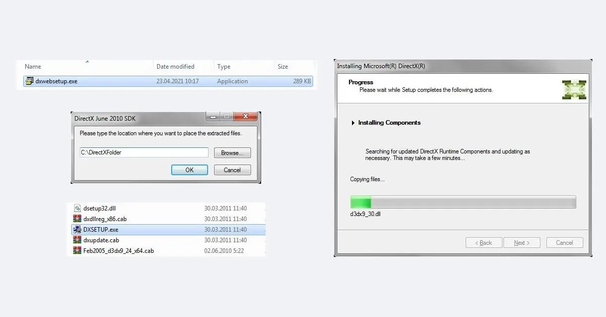Click the DirectX logo in installer header
Viewport: 606px width, 317px height.
click(x=574, y=89)
